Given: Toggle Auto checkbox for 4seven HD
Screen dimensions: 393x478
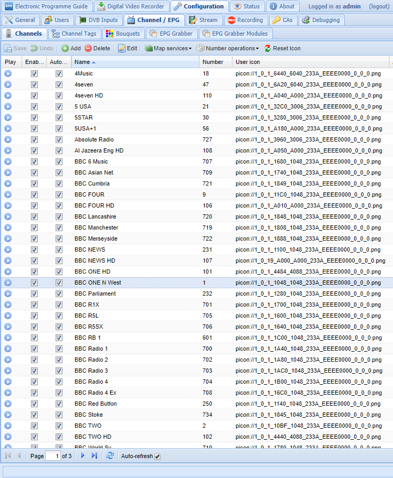Looking at the screenshot, I should [59, 96].
